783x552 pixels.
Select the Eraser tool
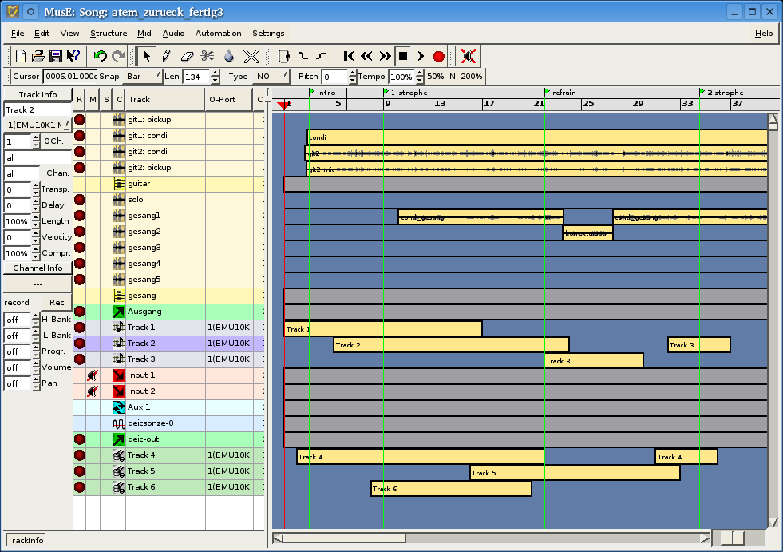[187, 56]
